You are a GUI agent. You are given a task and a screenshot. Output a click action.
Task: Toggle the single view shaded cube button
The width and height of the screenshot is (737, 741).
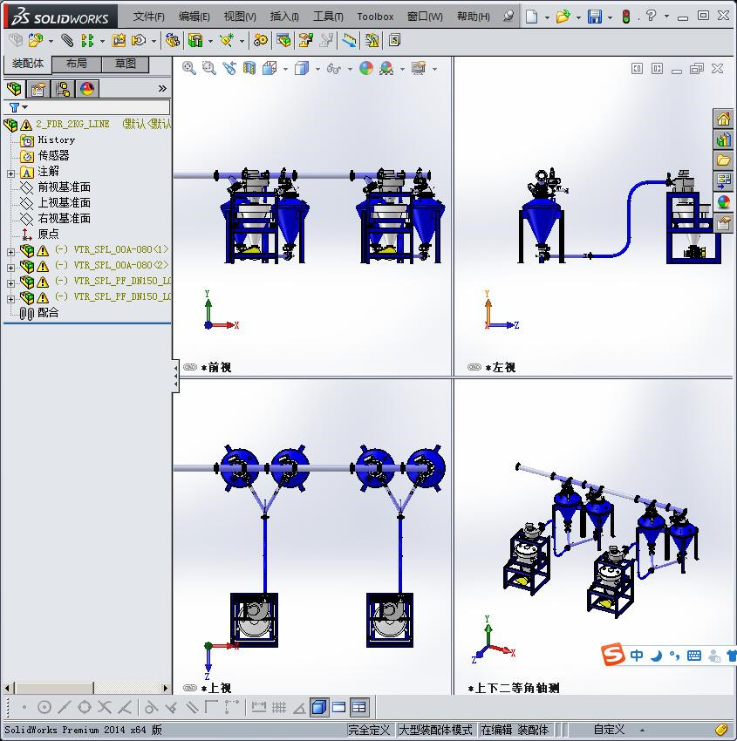click(x=319, y=707)
